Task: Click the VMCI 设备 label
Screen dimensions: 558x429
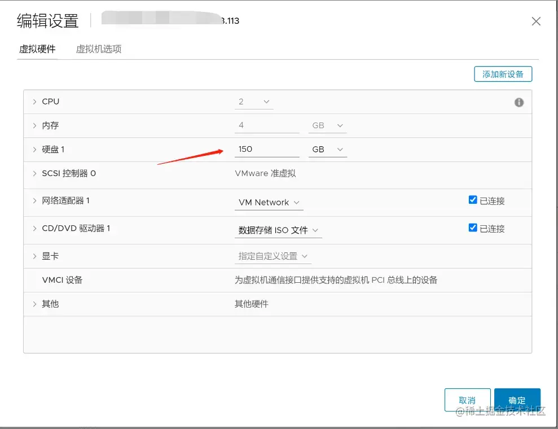Action: click(x=62, y=280)
